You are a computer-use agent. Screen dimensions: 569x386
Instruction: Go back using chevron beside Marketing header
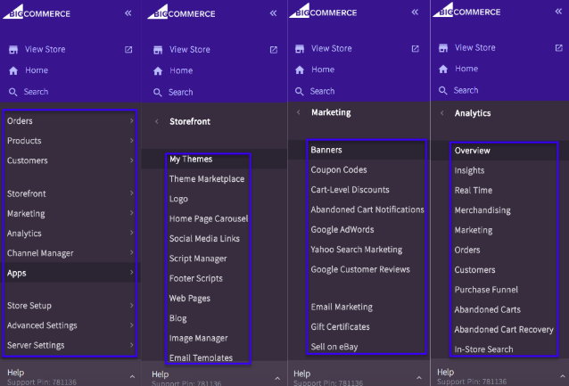click(x=298, y=112)
